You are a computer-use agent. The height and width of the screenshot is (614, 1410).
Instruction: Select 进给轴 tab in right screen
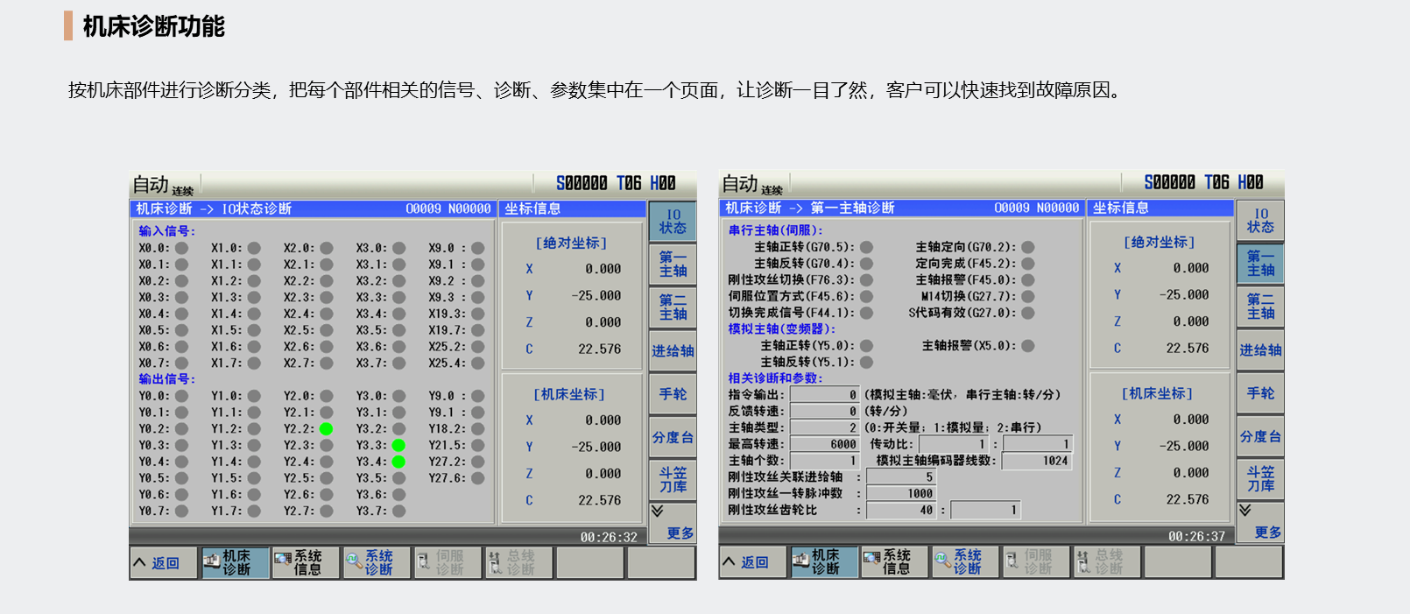click(1260, 350)
